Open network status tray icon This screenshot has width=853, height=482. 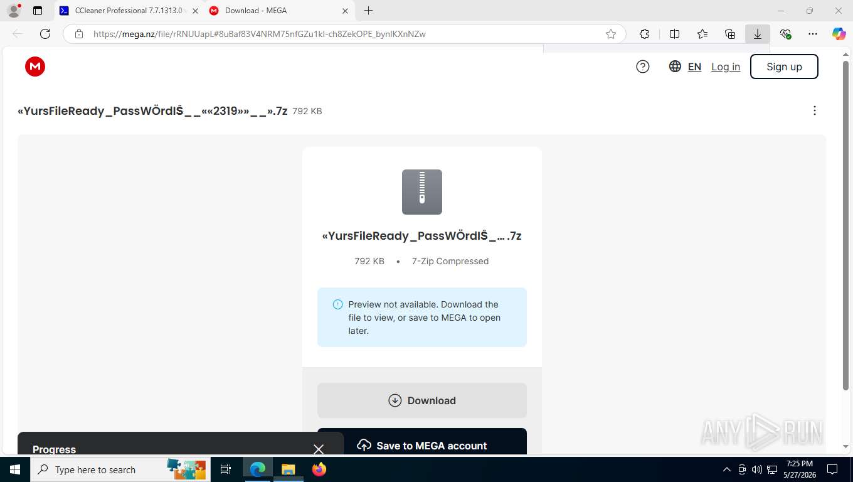coord(773,469)
